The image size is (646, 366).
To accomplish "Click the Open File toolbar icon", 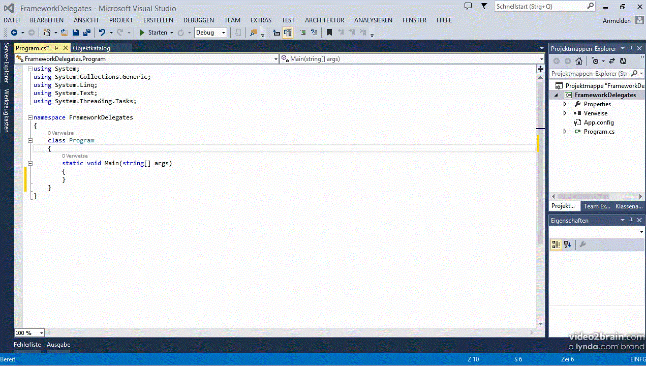I will tap(65, 33).
